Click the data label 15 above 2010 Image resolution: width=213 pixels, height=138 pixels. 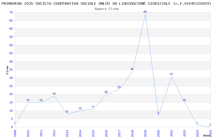point(28,100)
